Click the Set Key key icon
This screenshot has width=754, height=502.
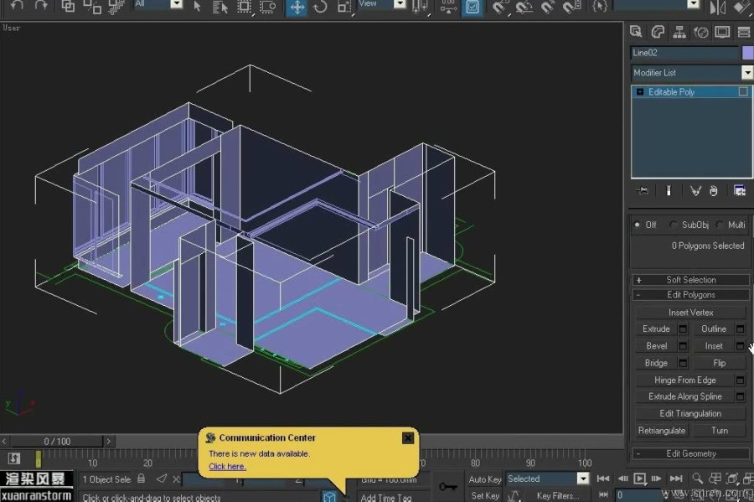coord(448,486)
